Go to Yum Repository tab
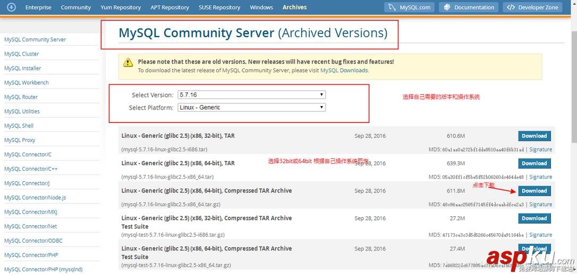Image resolution: width=577 pixels, height=275 pixels. [121, 7]
